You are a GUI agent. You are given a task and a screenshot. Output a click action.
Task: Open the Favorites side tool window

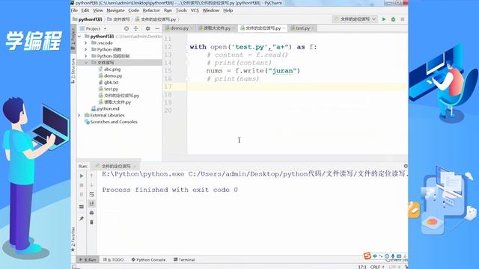coord(73,238)
